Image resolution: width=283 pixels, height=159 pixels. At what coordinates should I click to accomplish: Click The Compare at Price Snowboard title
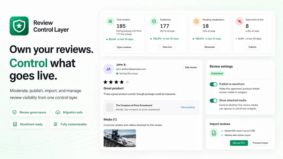134,105
